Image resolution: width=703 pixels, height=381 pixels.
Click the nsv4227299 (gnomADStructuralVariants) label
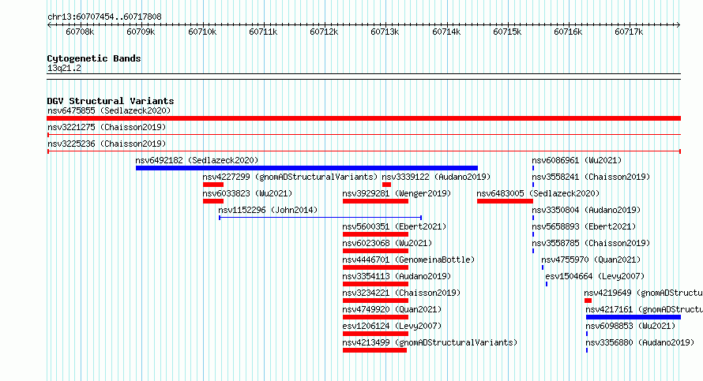(x=290, y=177)
